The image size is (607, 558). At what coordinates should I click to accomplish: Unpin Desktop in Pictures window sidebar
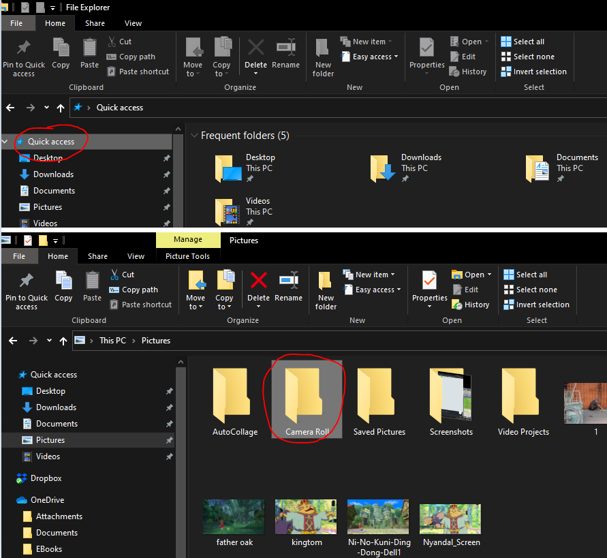point(169,391)
